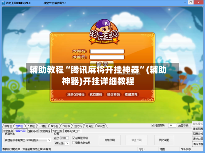Click the app icon in title bar
The width and height of the screenshot is (205, 153).
coord(3,3)
